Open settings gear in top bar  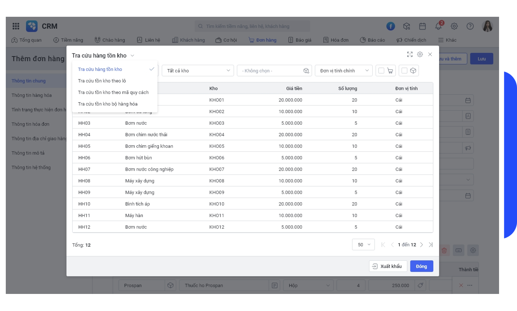tap(454, 26)
